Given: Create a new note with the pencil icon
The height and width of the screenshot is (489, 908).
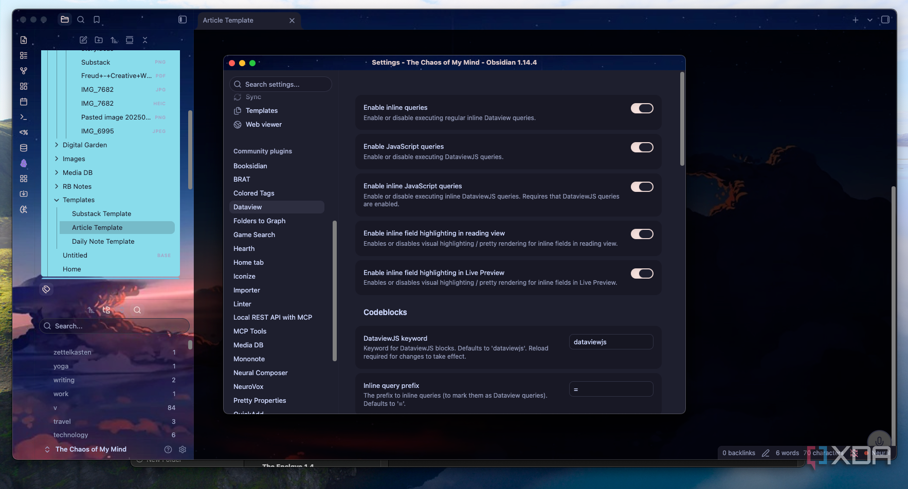Looking at the screenshot, I should (83, 40).
